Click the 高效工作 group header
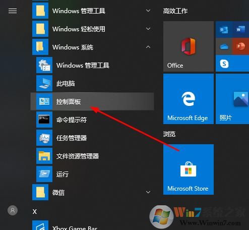Viewport: 249px width, 230px height. [175, 11]
